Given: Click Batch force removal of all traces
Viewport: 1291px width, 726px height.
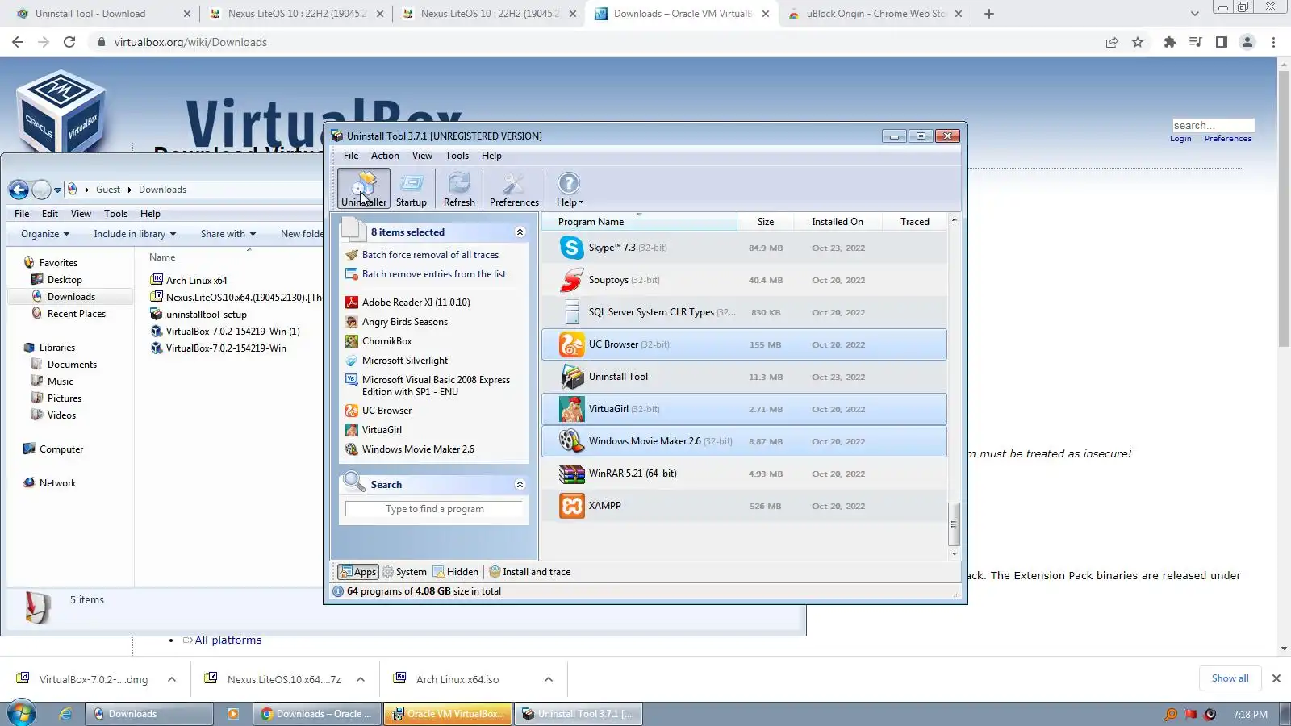Looking at the screenshot, I should (x=430, y=255).
